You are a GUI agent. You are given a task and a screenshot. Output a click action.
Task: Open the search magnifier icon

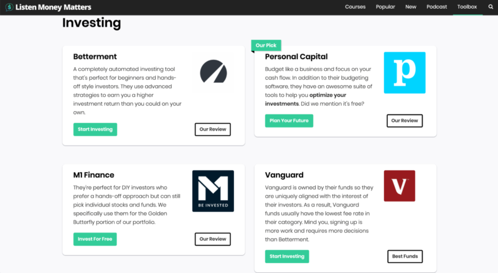coord(491,7)
